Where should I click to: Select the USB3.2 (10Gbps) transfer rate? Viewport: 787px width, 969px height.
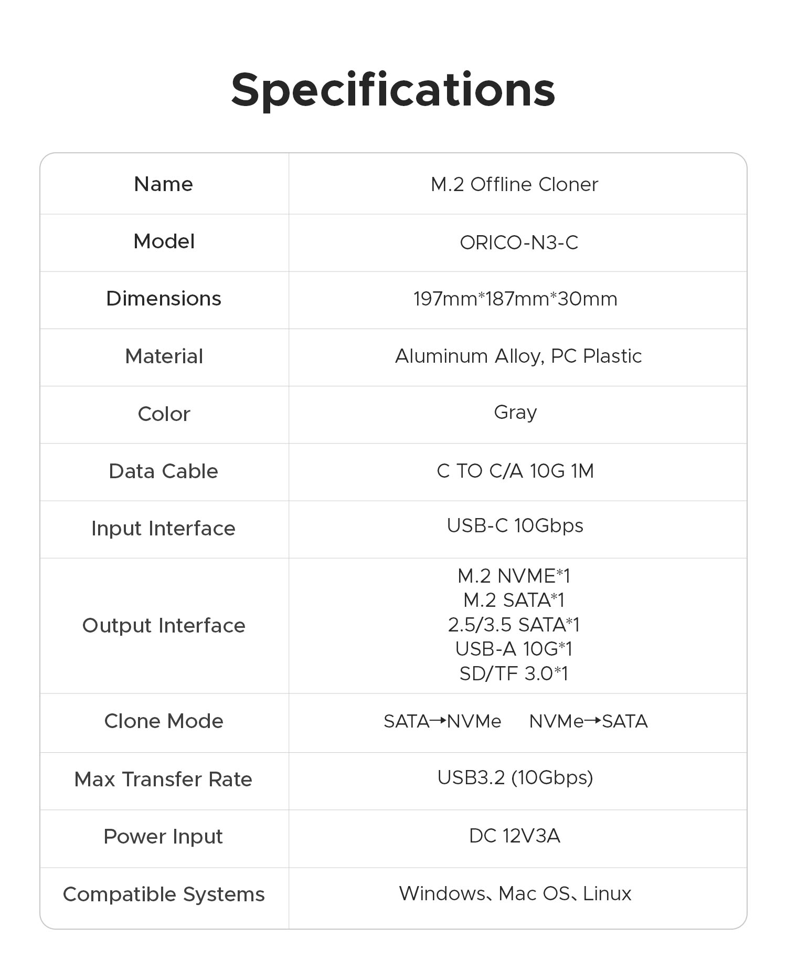pos(515,778)
